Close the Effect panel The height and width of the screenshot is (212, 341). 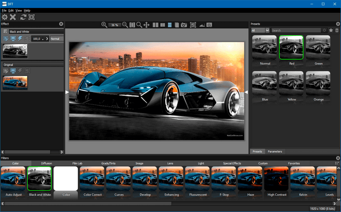coord(61,24)
